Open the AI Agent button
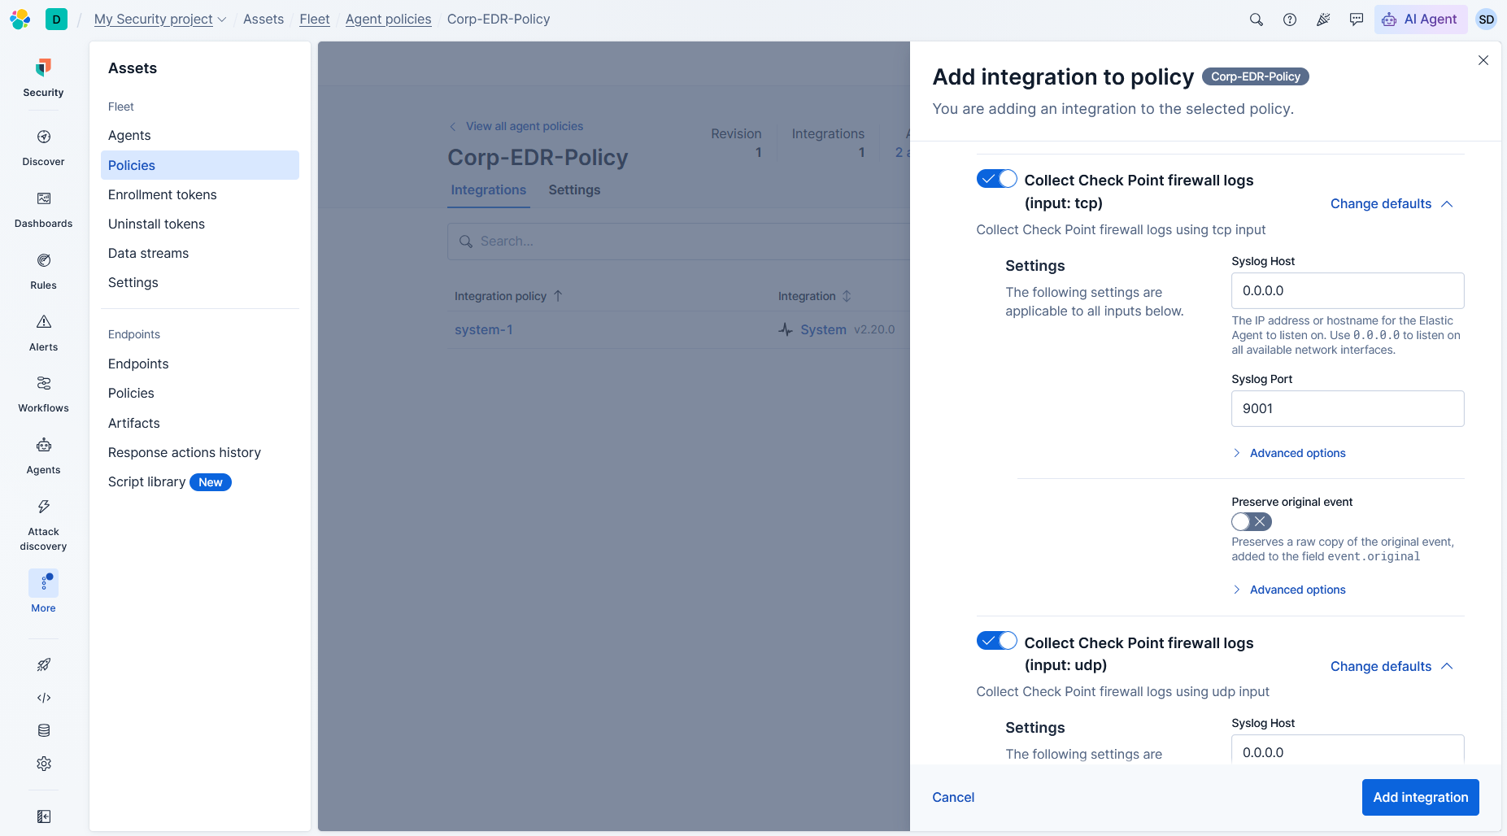 point(1420,20)
